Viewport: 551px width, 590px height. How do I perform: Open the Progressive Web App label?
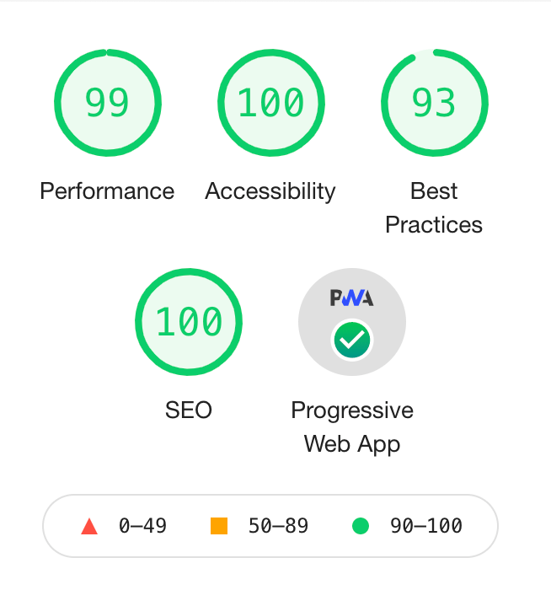click(x=352, y=427)
